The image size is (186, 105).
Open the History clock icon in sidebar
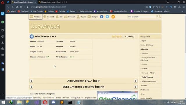tap(3, 36)
